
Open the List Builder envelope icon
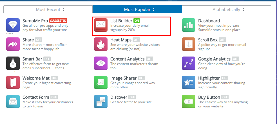tap(101, 25)
